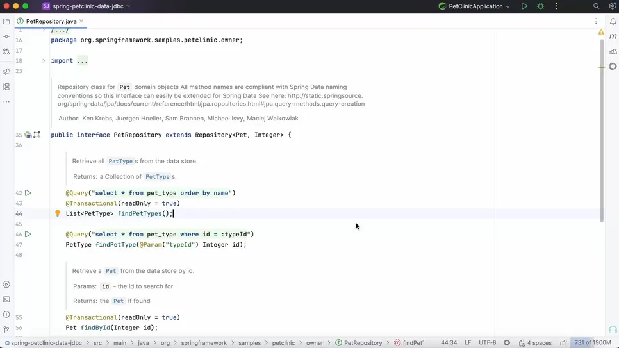Click the gutter run icon on line 42
The width and height of the screenshot is (619, 348).
click(28, 193)
